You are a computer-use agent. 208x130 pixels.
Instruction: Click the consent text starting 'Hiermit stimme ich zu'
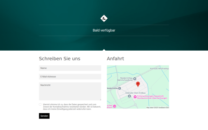72,107
